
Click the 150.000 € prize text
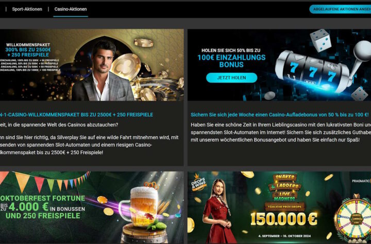[x=284, y=218]
